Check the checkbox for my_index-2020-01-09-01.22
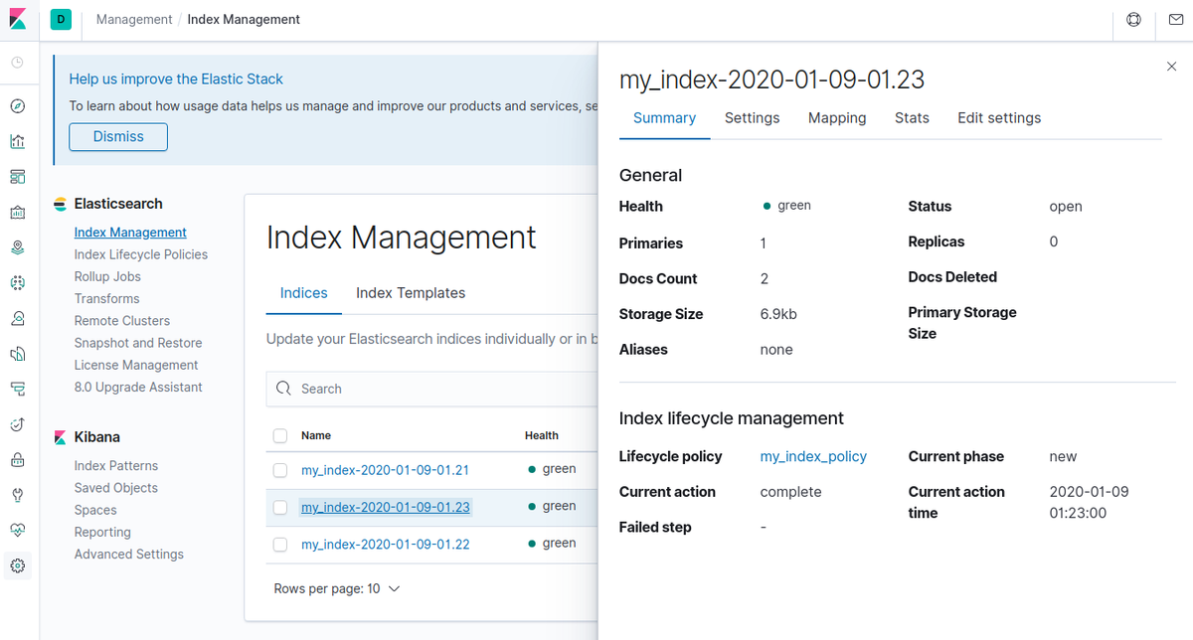Viewport: 1193px width, 640px height. pos(279,544)
